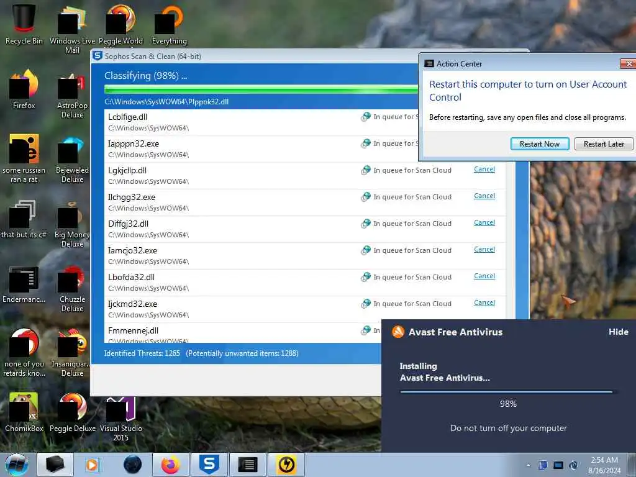Click Restart Now in Action Center
The image size is (636, 477).
point(540,144)
